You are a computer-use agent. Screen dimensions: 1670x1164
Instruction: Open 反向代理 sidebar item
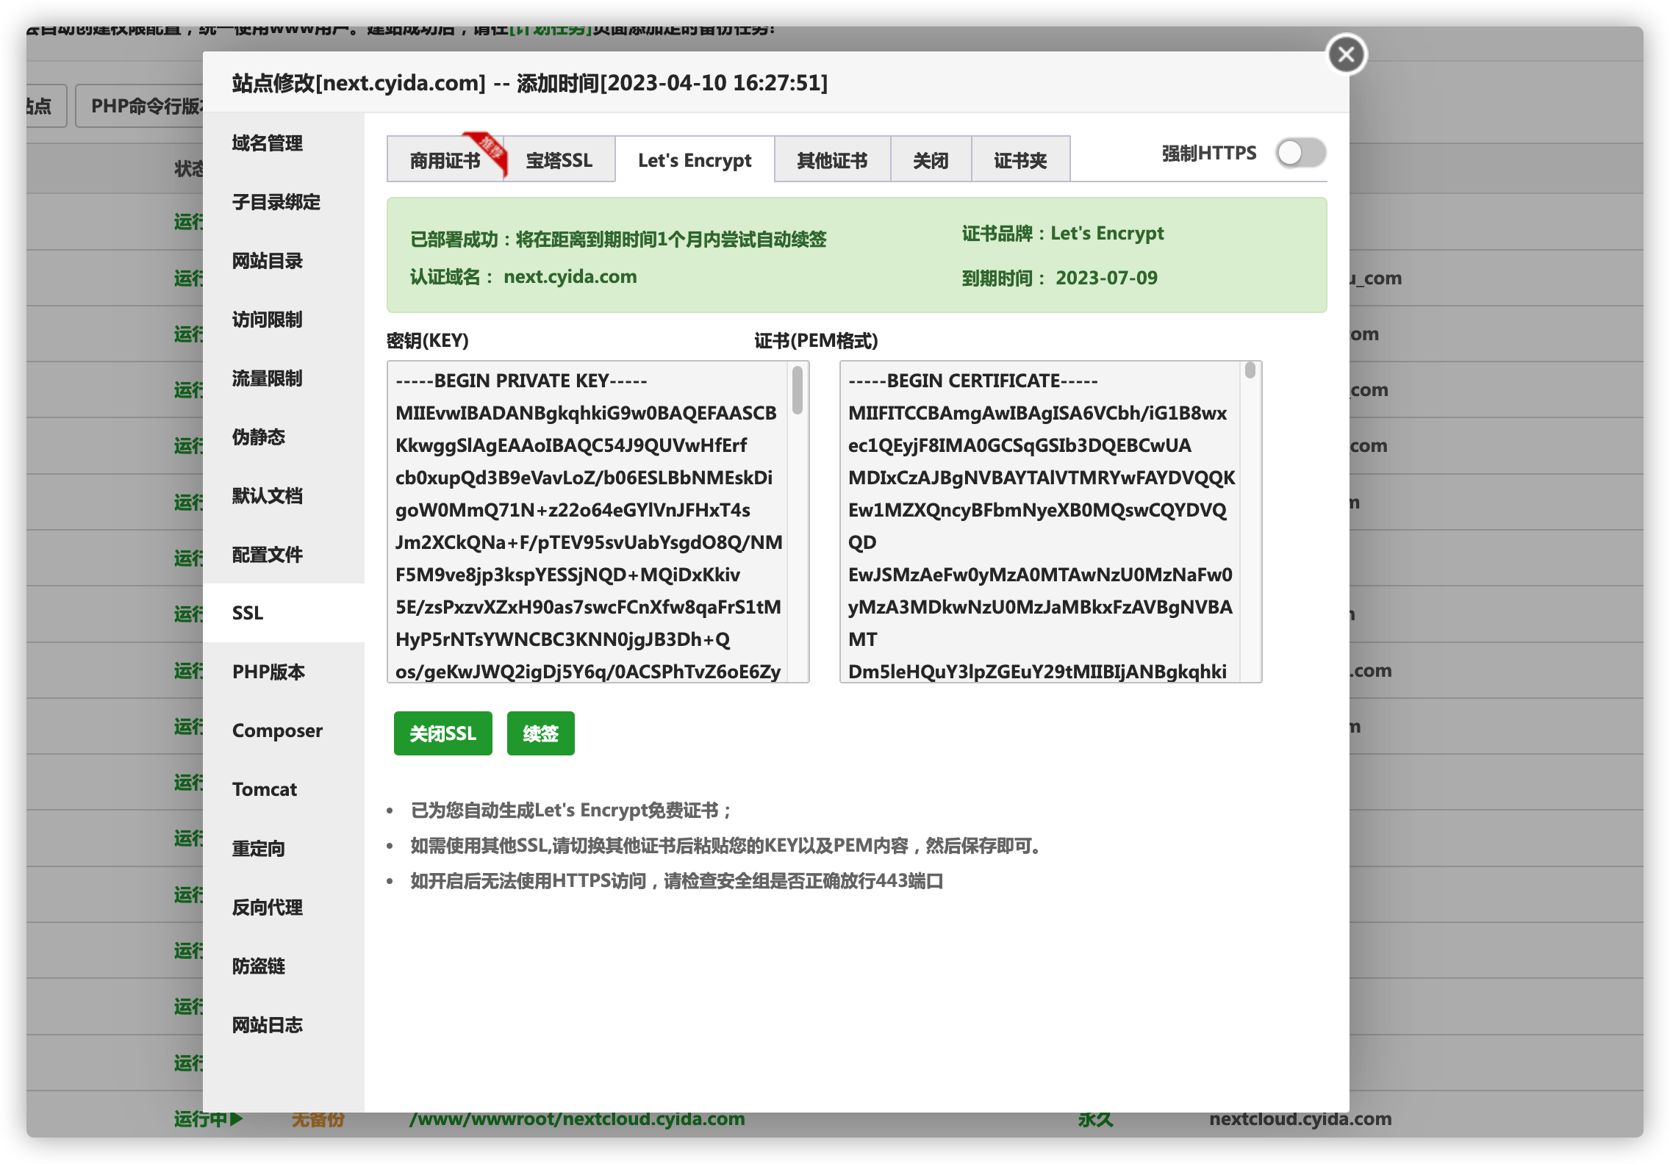(x=268, y=908)
